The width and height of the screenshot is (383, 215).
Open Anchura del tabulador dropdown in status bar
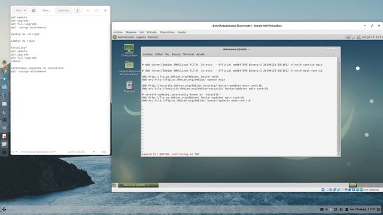tap(38, 152)
